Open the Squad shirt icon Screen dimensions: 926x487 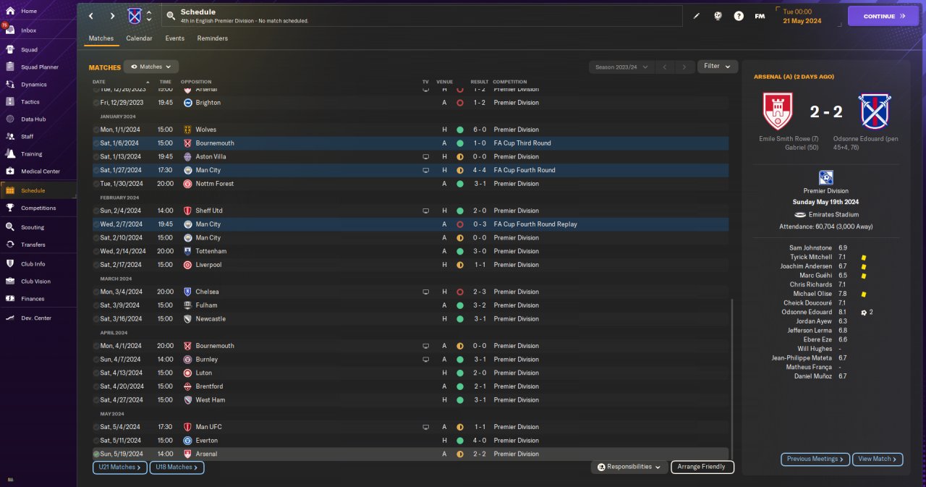[10, 50]
